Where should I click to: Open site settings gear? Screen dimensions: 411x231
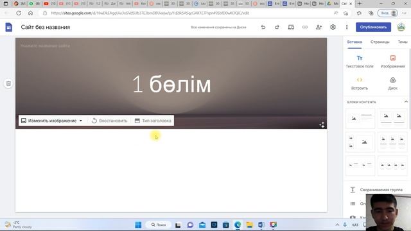pyautogui.click(x=333, y=27)
